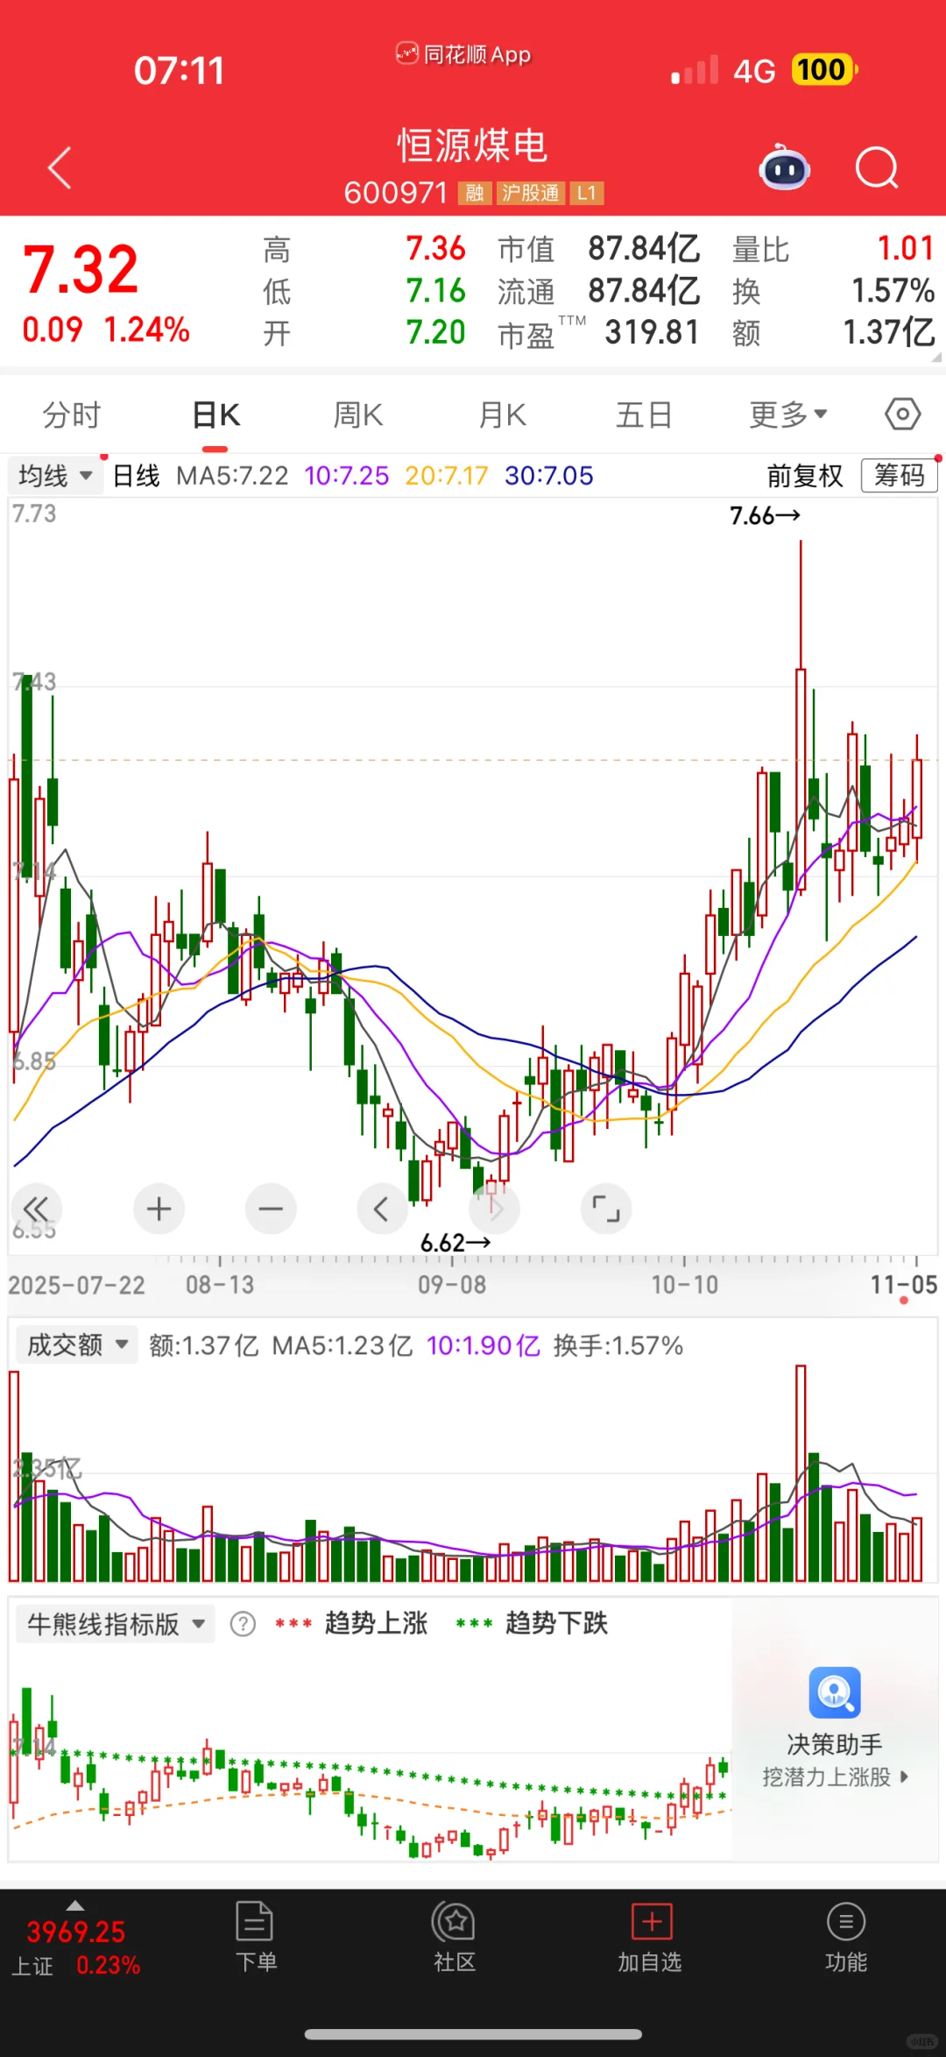Tap the fullscreen expand chart icon
Viewport: 946px width, 2057px height.
606,1209
